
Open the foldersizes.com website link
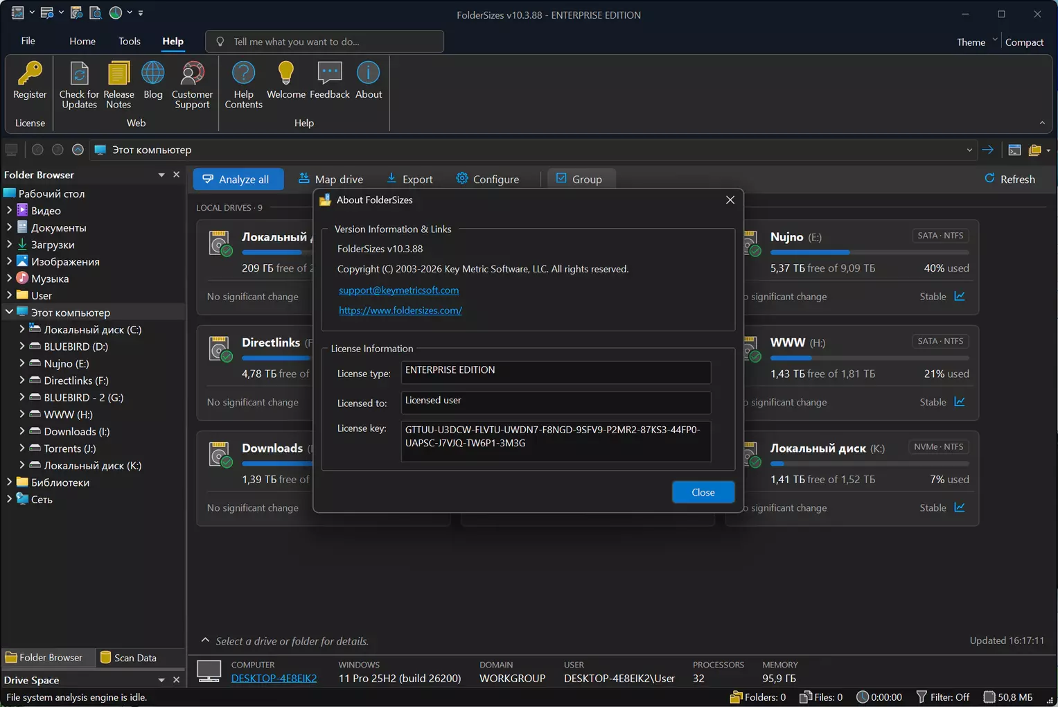(400, 311)
